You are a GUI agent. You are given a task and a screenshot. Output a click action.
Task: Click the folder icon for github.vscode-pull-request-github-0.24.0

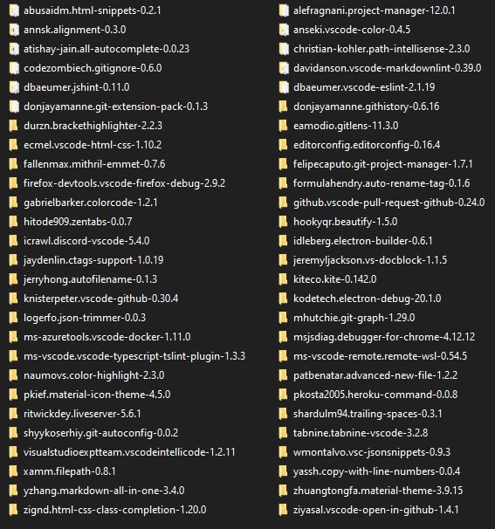pyautogui.click(x=283, y=203)
